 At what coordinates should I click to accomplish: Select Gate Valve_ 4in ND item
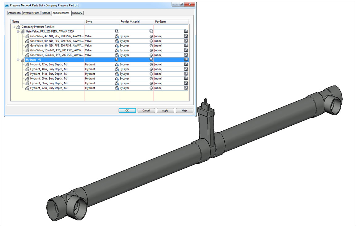point(57,37)
